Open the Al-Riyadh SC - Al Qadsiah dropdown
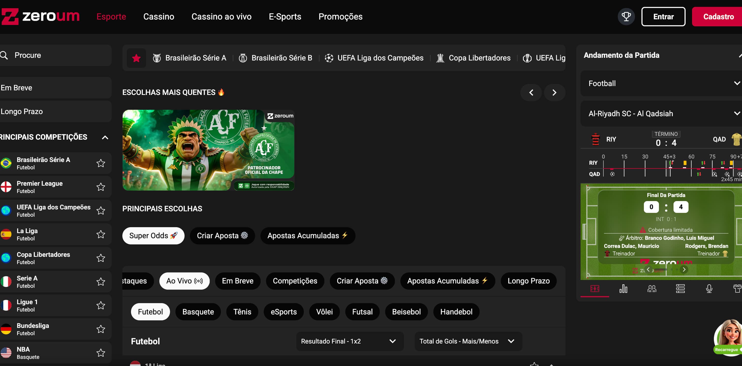Image resolution: width=742 pixels, height=366 pixels. click(x=661, y=114)
